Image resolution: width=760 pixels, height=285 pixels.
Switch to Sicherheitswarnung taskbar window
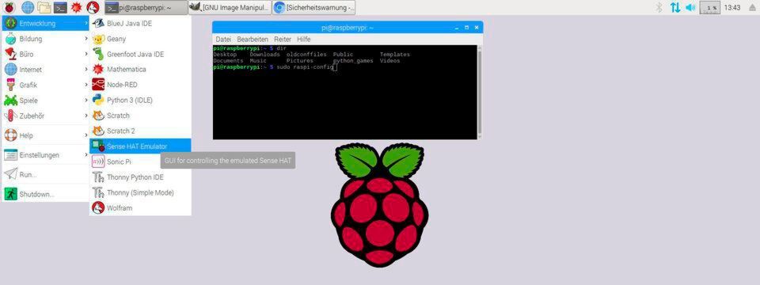pyautogui.click(x=313, y=7)
